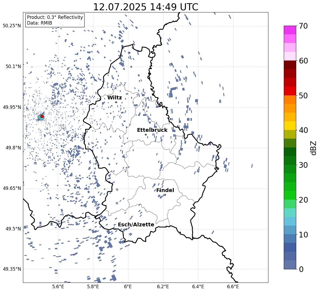
Task: Click the 10 colorbar tick label
Action: click(303, 234)
